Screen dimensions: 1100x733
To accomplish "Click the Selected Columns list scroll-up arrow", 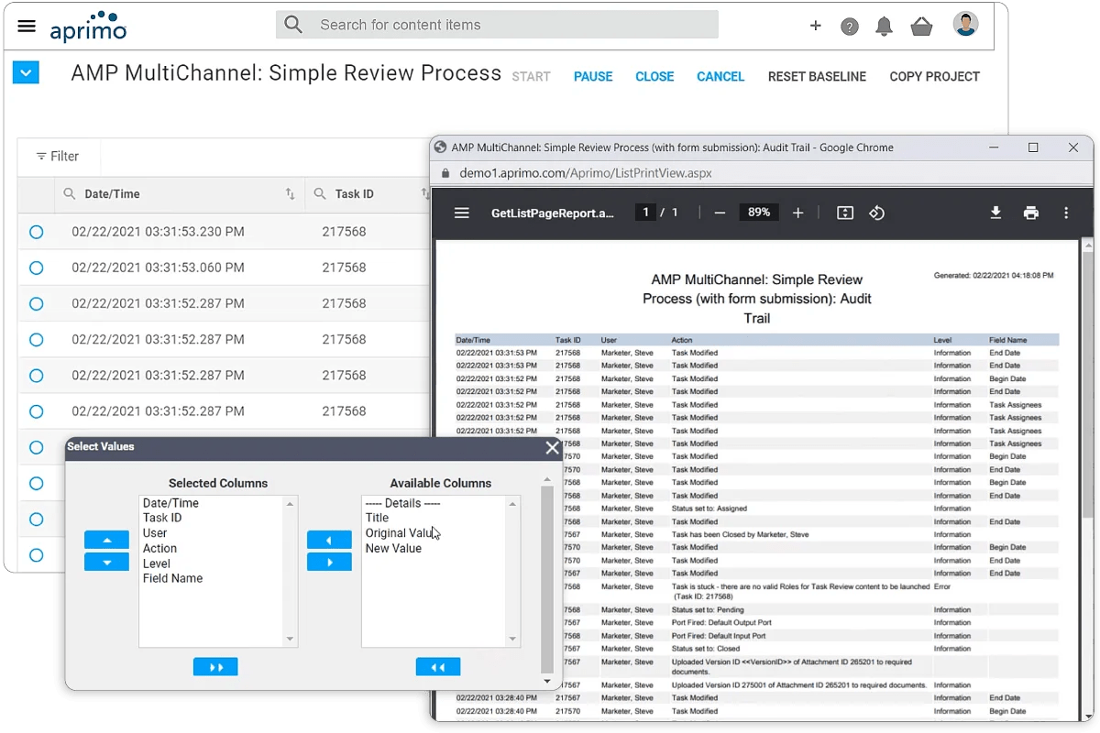I will 291,504.
